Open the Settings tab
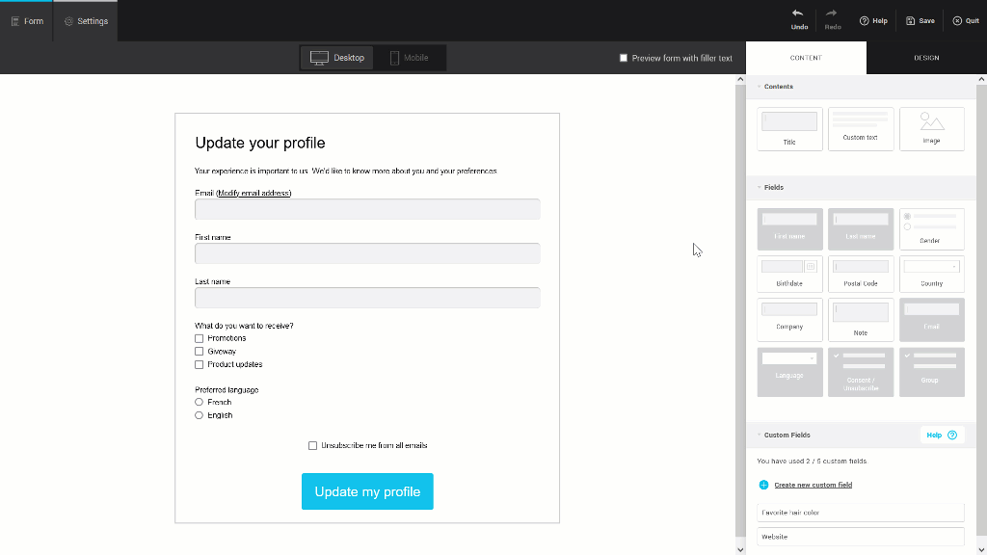Image resolution: width=987 pixels, height=555 pixels. coord(86,21)
